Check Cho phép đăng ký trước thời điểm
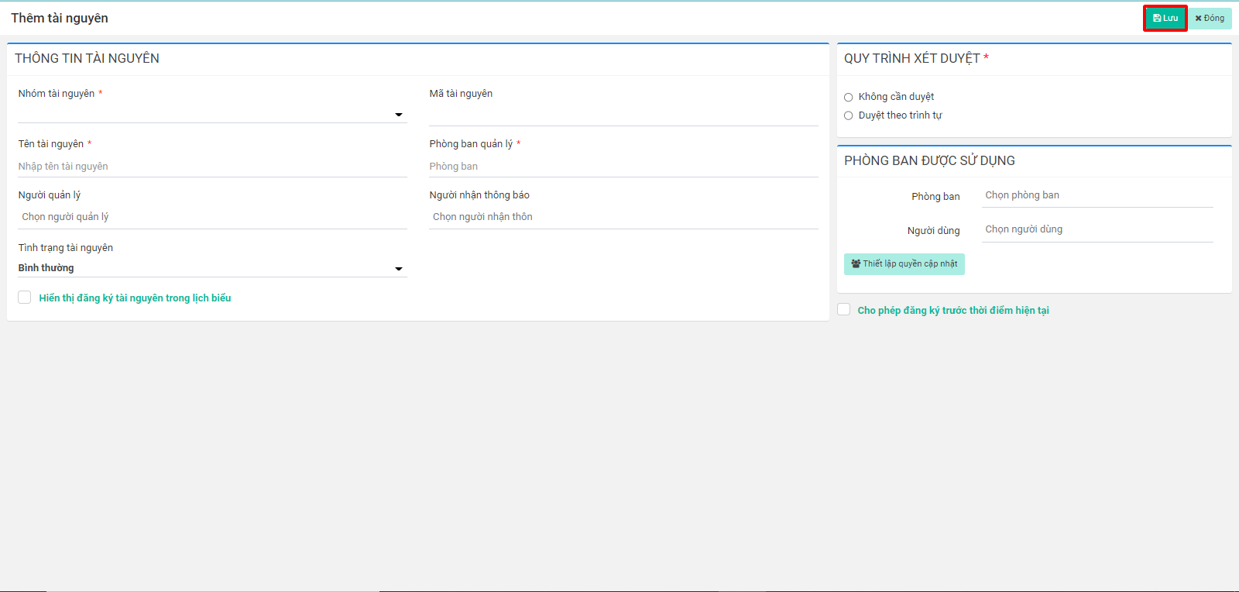This screenshot has width=1239, height=592. pyautogui.click(x=844, y=310)
